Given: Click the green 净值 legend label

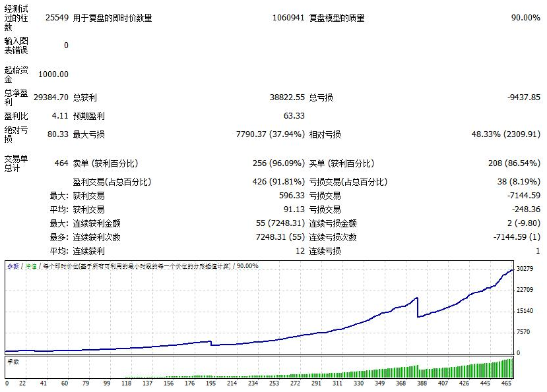Looking at the screenshot, I should [x=30, y=266].
